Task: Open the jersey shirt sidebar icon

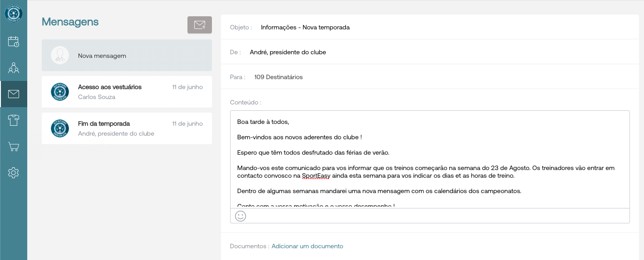Action: point(14,120)
